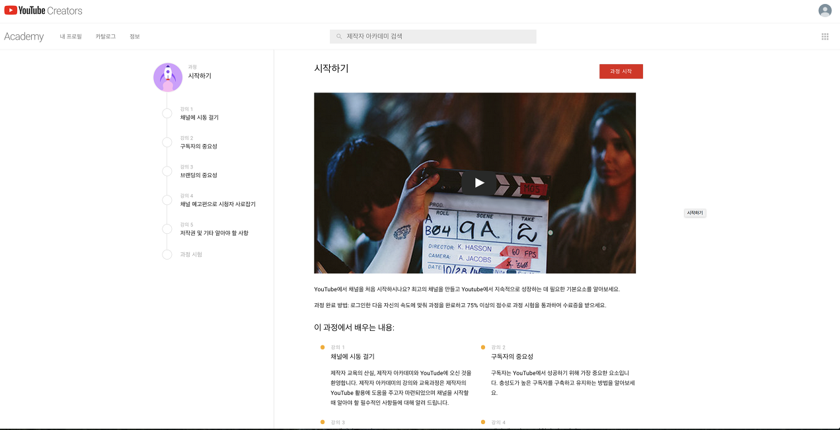Screen dimensions: 840x430
Task: Click the apps grid icon
Action: [825, 36]
